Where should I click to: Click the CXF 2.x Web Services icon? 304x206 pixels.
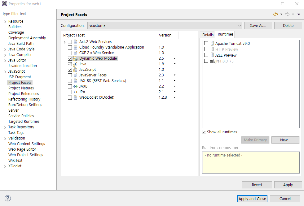(x=75, y=53)
